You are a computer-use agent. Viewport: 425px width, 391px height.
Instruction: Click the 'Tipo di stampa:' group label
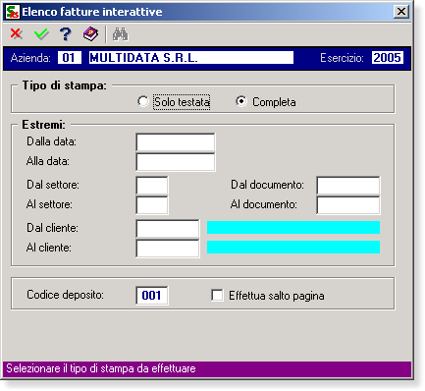[65, 85]
